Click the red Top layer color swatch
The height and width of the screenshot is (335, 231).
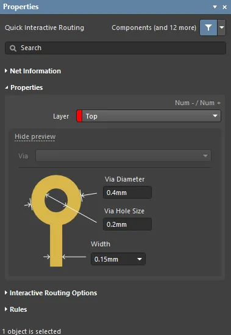[x=79, y=116]
